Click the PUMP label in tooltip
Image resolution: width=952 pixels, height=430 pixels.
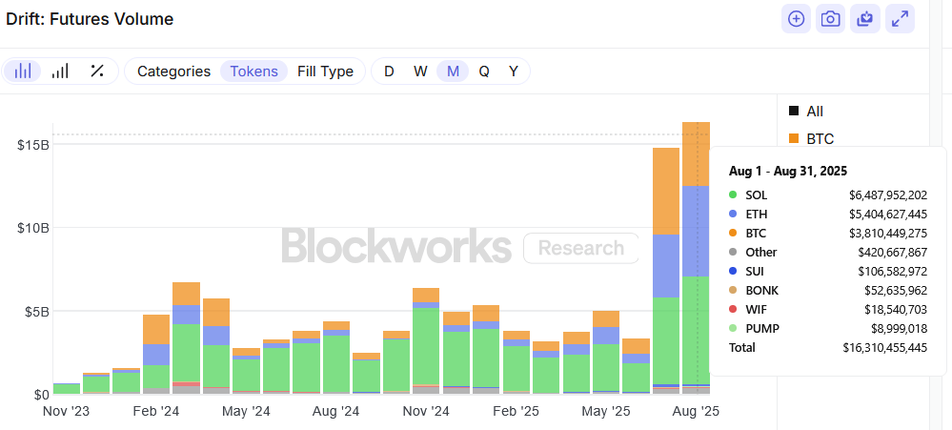click(762, 329)
